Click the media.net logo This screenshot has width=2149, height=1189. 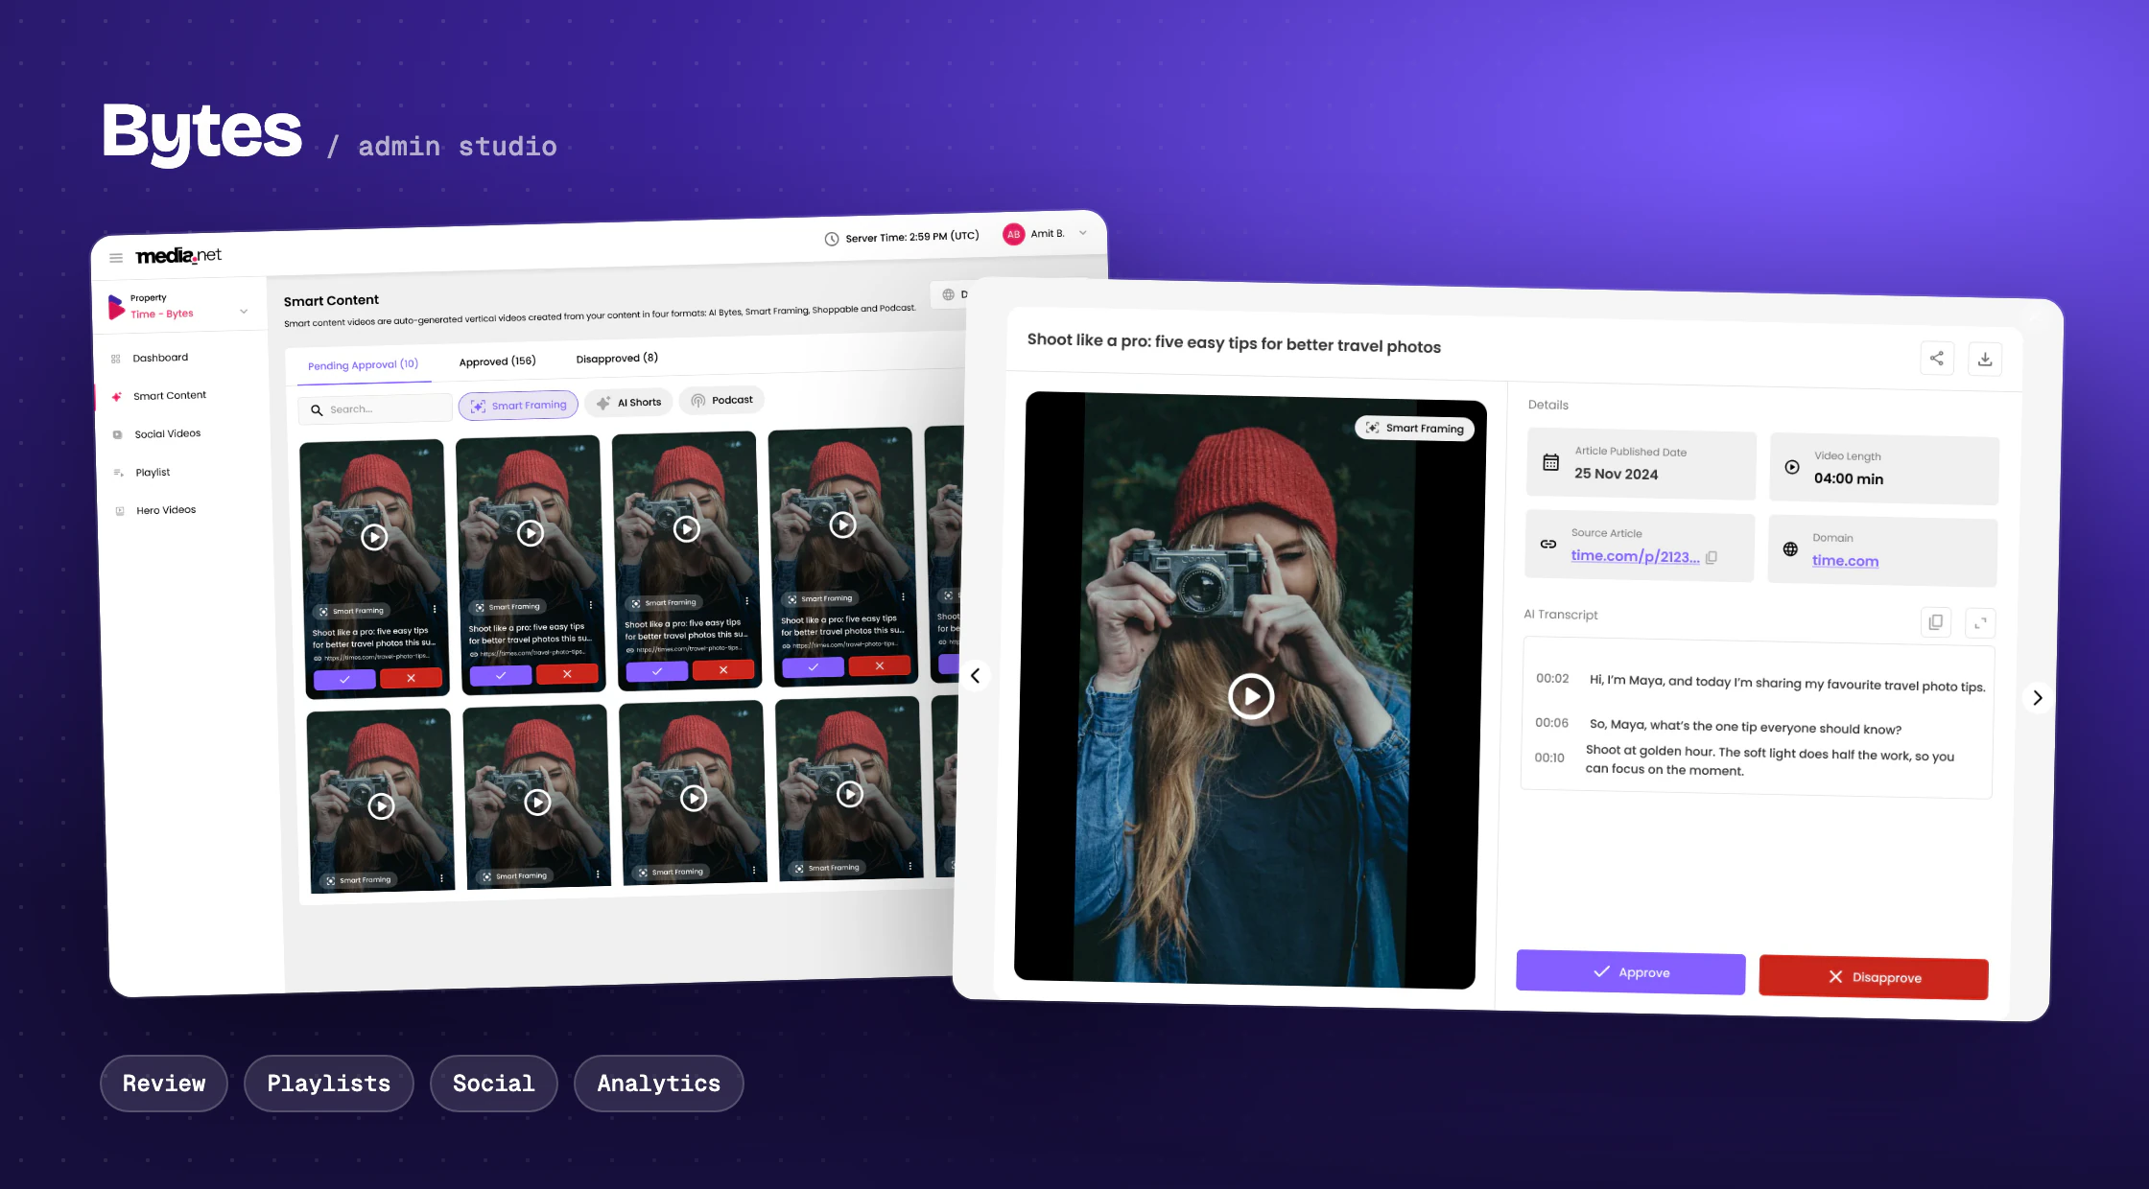(x=178, y=255)
